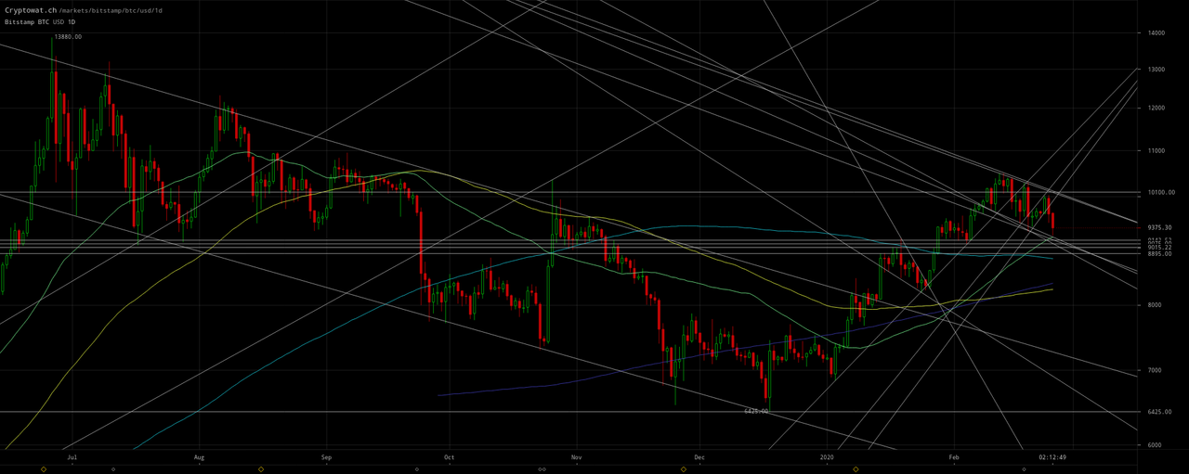Click the Feb label on time axis
The image size is (1189, 474).
coord(953,457)
